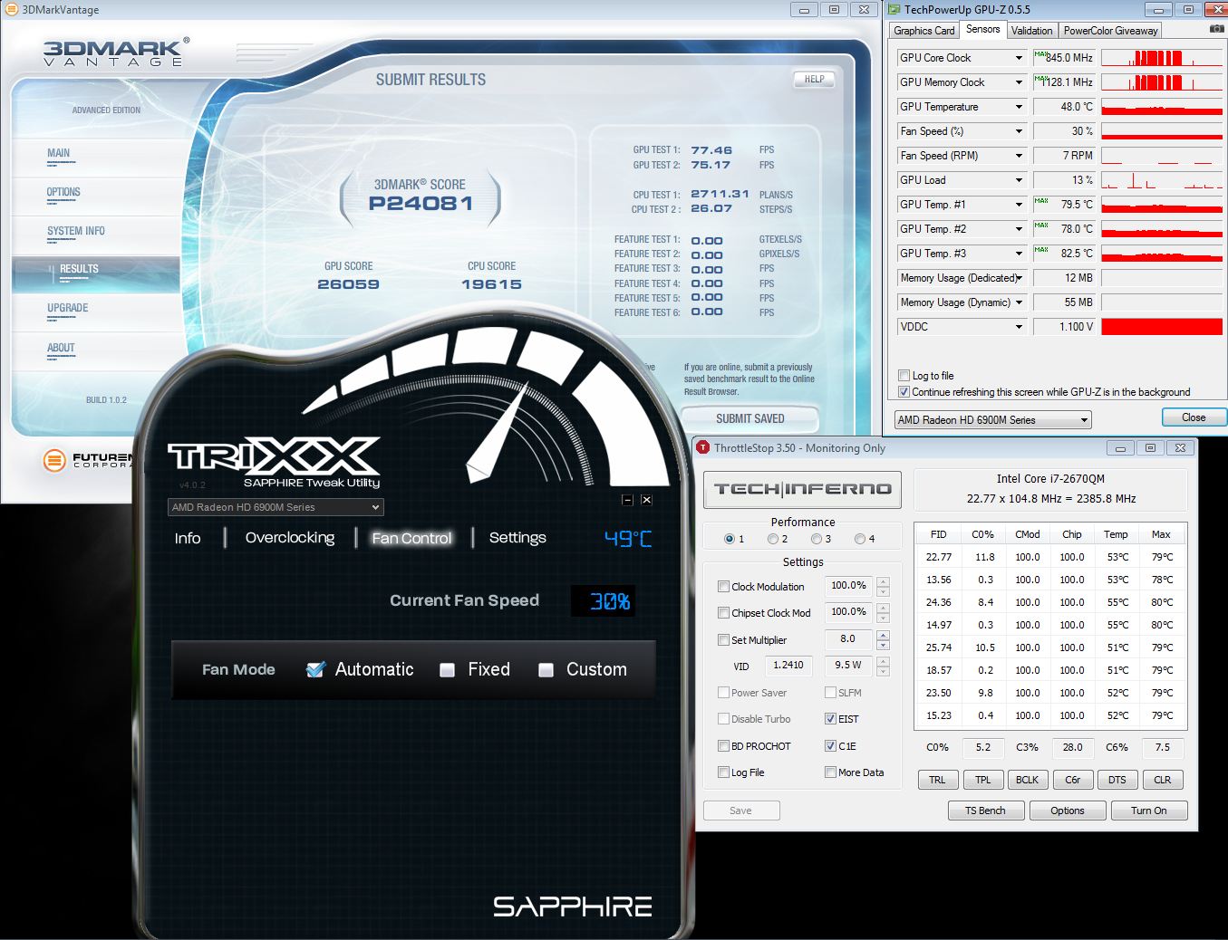Switch to Validation tab

(x=1031, y=31)
